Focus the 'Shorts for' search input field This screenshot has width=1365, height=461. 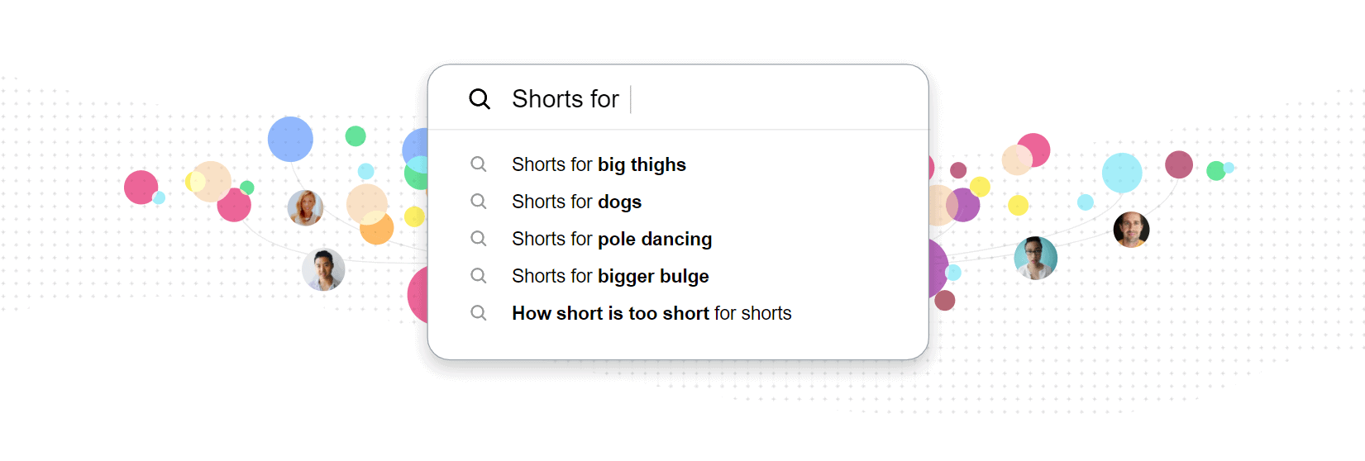[x=678, y=98]
